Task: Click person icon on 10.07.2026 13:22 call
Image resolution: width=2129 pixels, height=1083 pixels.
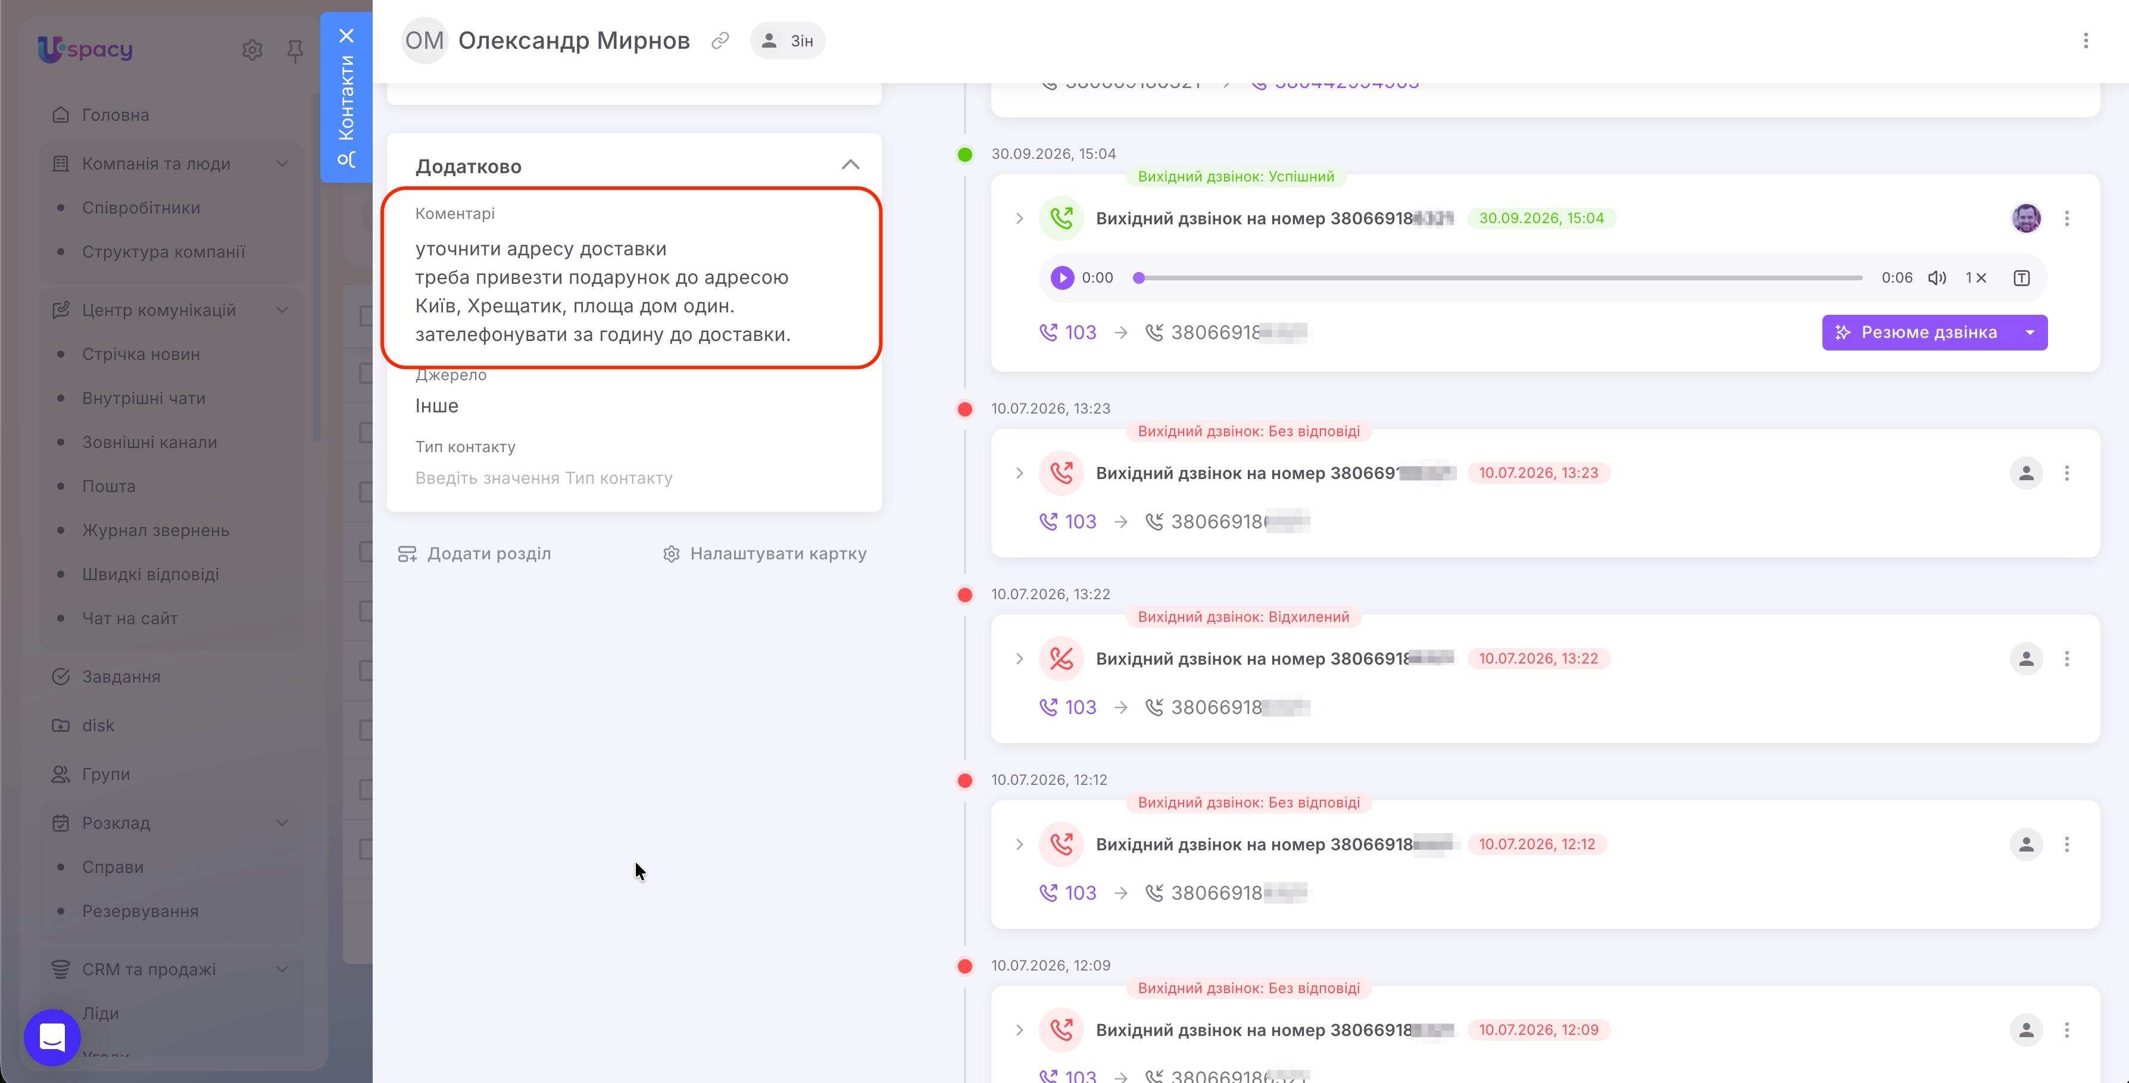Action: 2025,658
